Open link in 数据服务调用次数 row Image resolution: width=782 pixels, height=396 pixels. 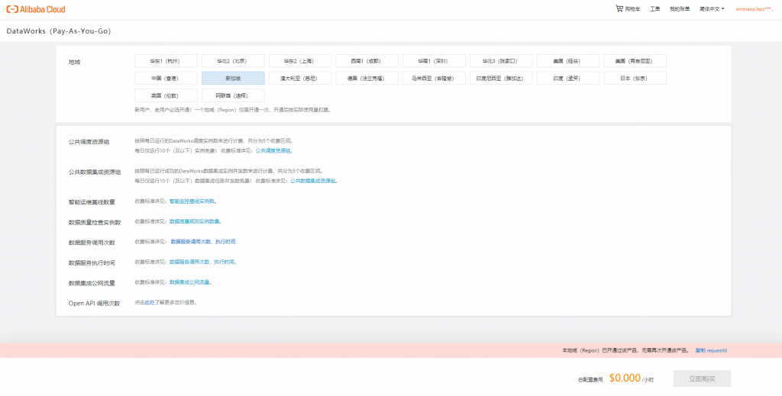[203, 242]
